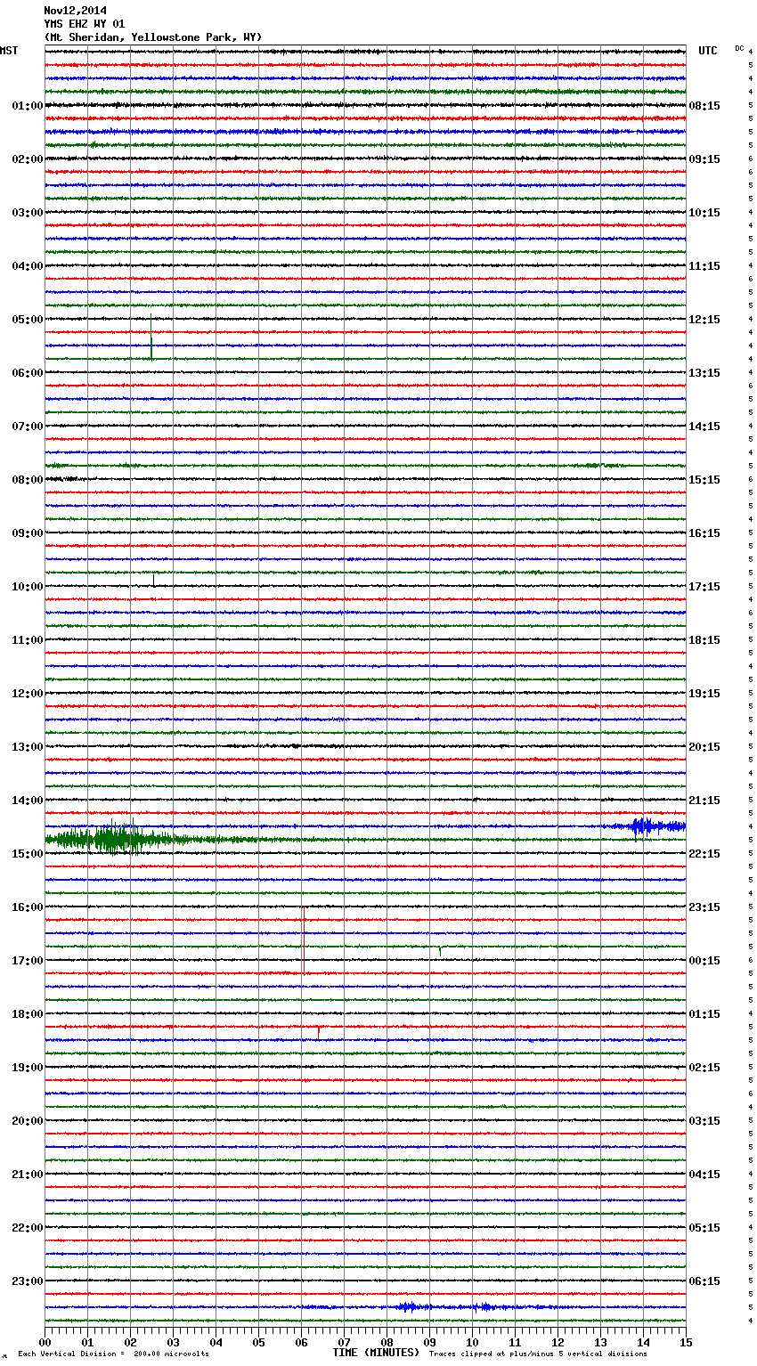The width and height of the screenshot is (757, 1366).
Task: Select the 15:00 MST time label
Action: pyautogui.click(x=28, y=854)
